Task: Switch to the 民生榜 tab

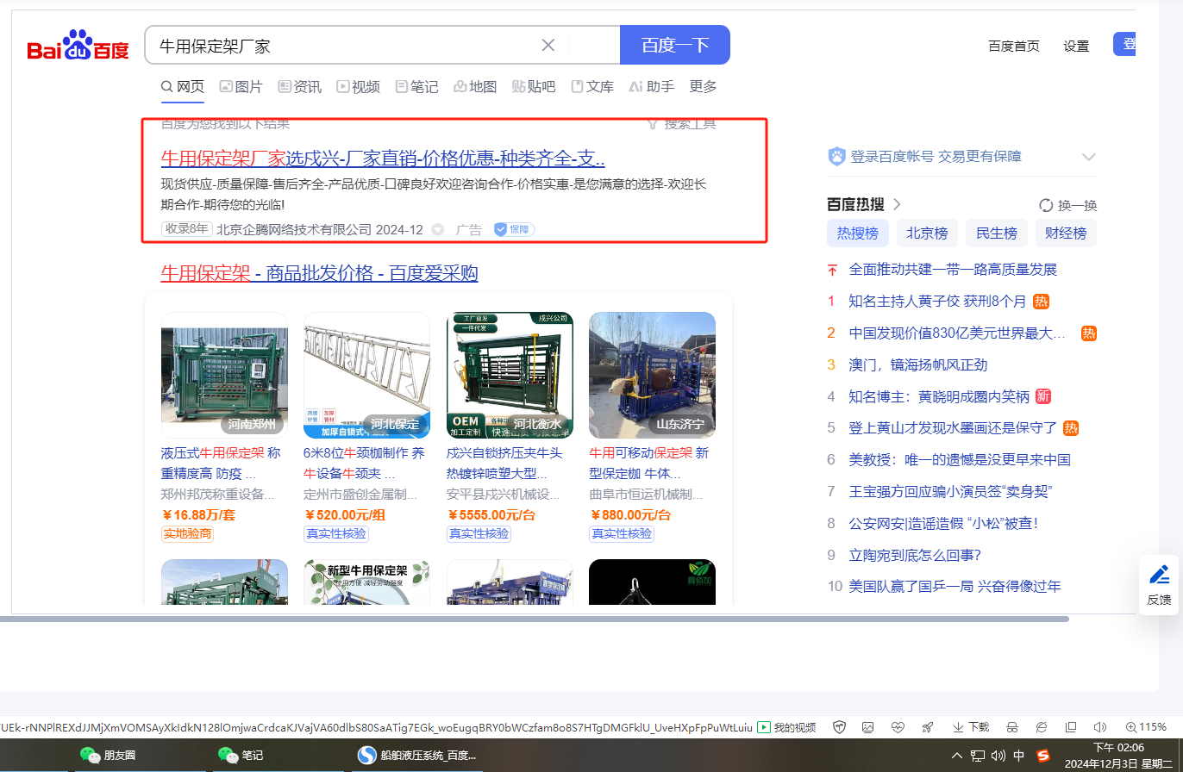Action: coord(997,233)
